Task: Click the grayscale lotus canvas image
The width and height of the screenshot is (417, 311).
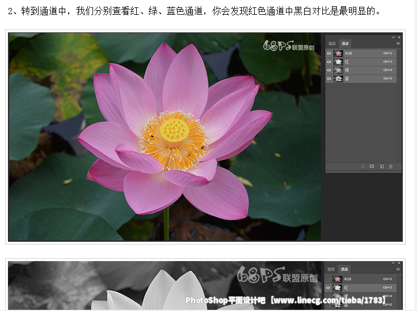Action: click(165, 285)
